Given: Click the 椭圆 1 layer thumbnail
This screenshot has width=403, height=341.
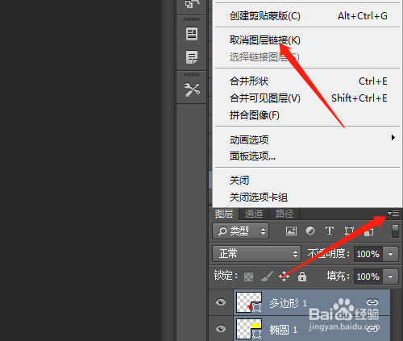Looking at the screenshot, I should pos(249,329).
